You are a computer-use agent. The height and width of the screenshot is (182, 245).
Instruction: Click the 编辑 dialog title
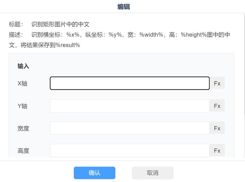click(123, 7)
